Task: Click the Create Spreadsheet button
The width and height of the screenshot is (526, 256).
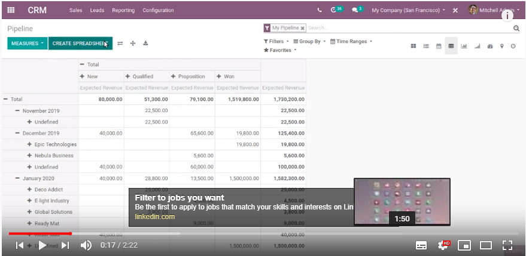Action: coord(80,44)
